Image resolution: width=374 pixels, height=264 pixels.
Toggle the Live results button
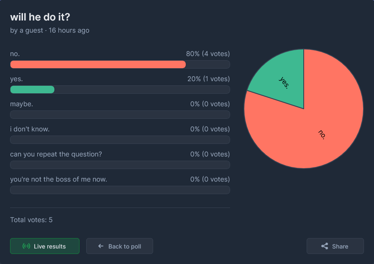[45, 246]
